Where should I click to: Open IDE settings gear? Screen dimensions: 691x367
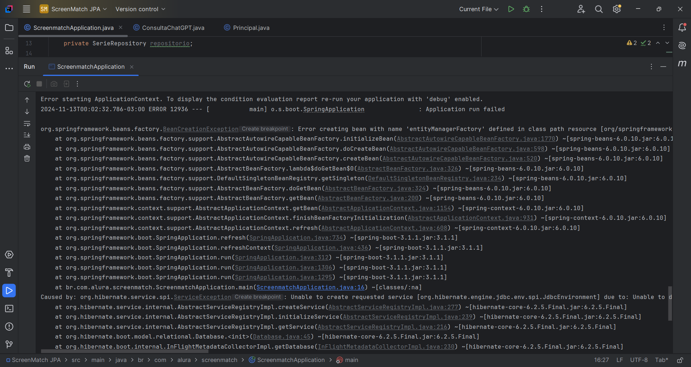coord(617,9)
